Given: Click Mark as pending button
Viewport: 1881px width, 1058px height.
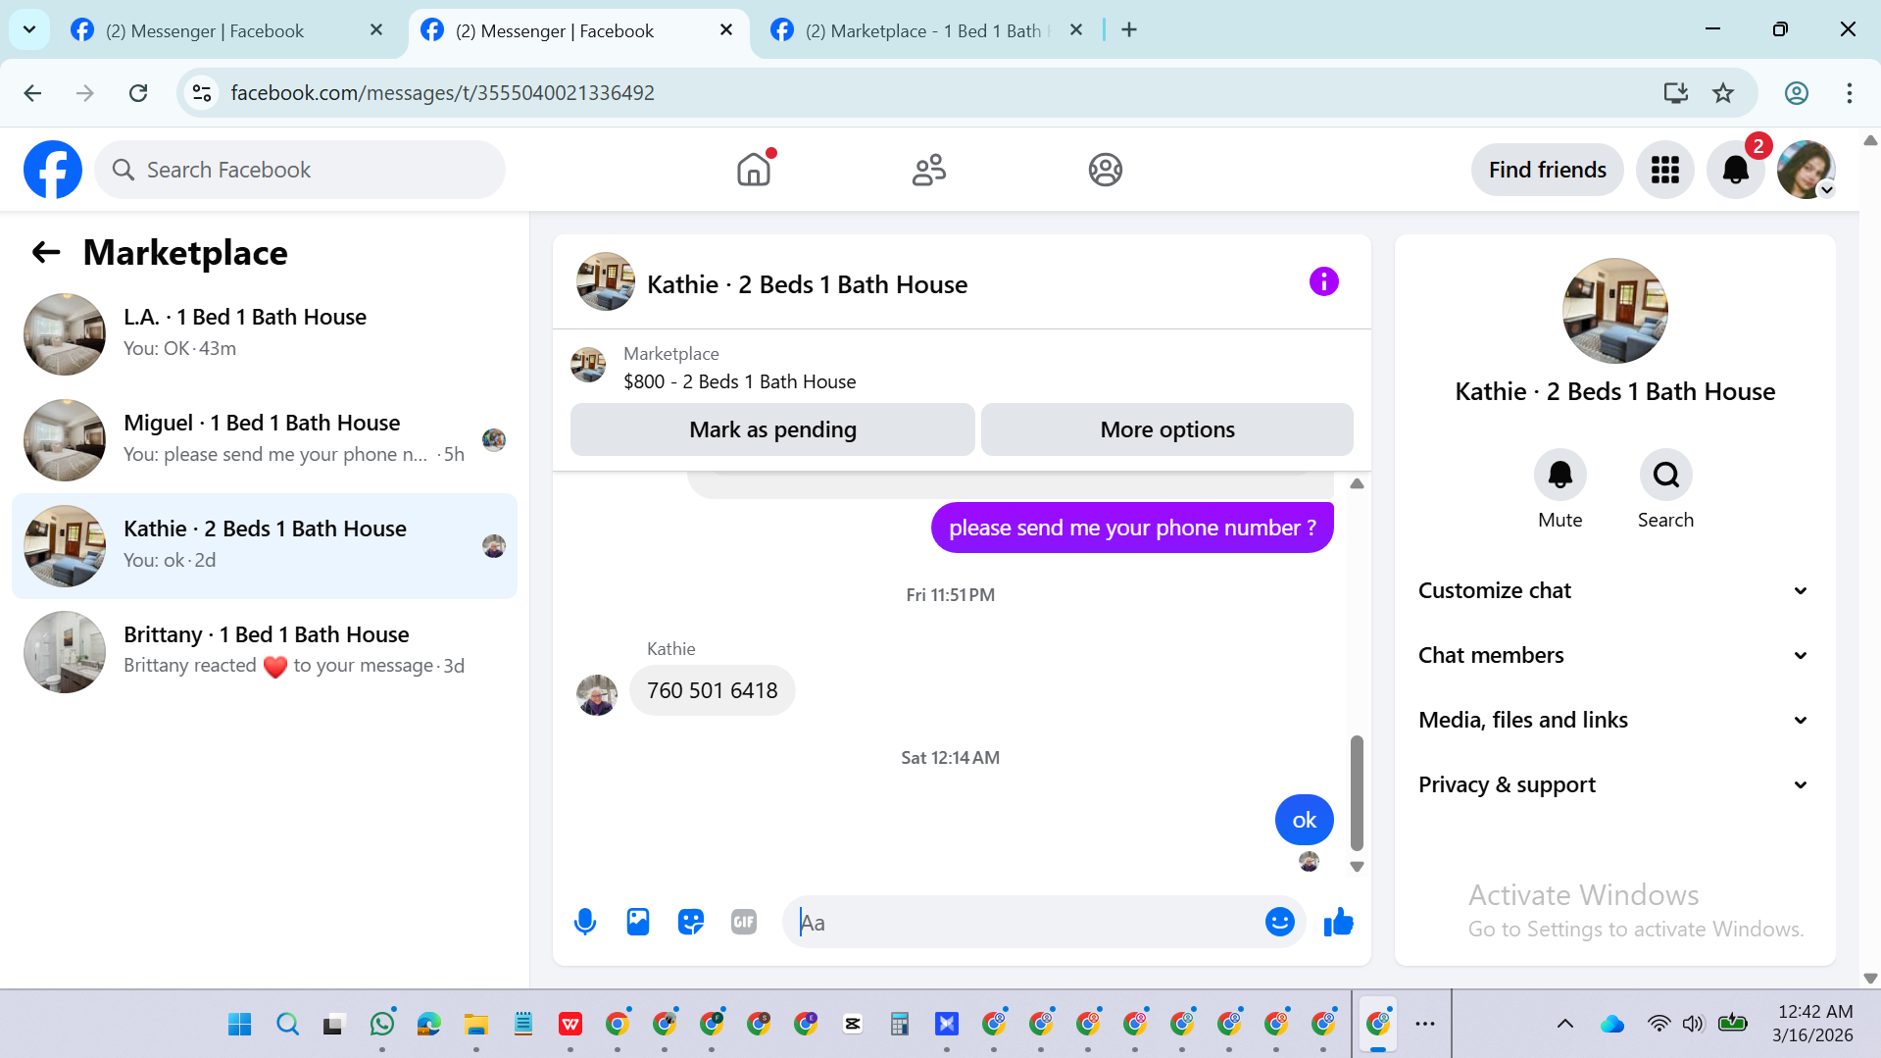Looking at the screenshot, I should click(772, 429).
